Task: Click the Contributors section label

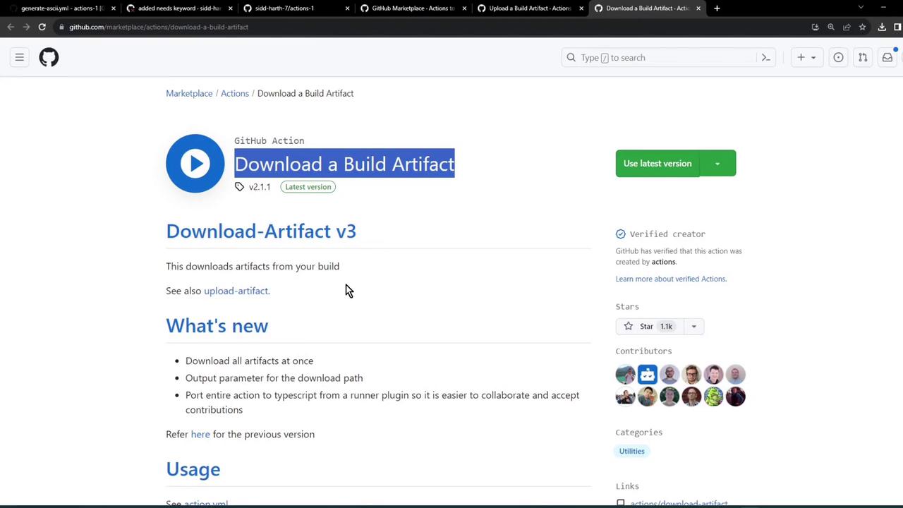Action: pyautogui.click(x=643, y=351)
